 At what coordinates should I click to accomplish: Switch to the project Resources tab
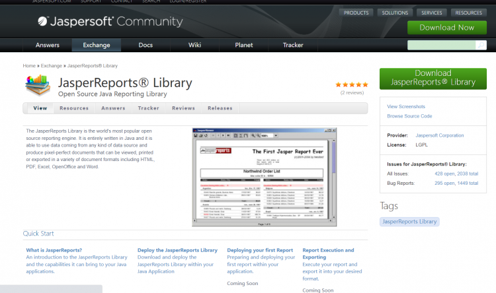click(x=74, y=108)
